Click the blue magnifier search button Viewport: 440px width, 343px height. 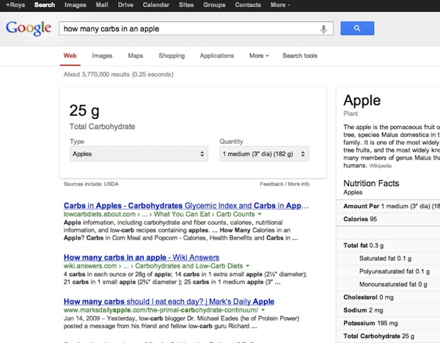(357, 29)
